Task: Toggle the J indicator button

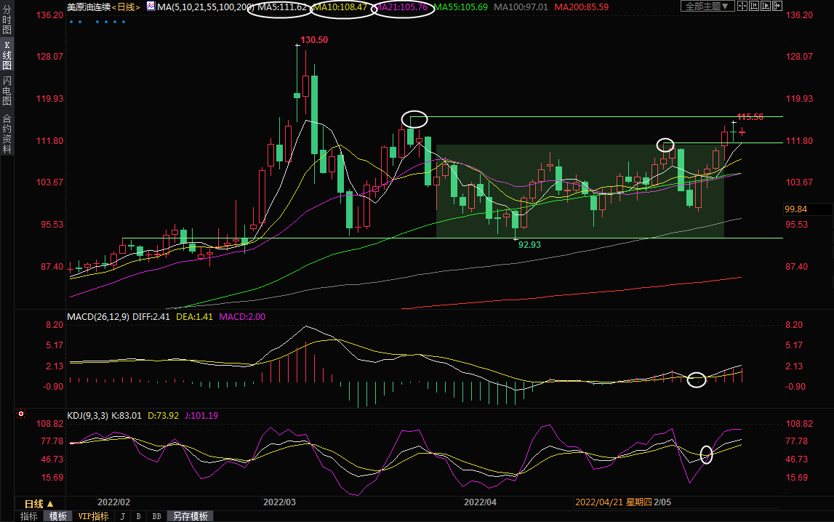Action: click(121, 516)
